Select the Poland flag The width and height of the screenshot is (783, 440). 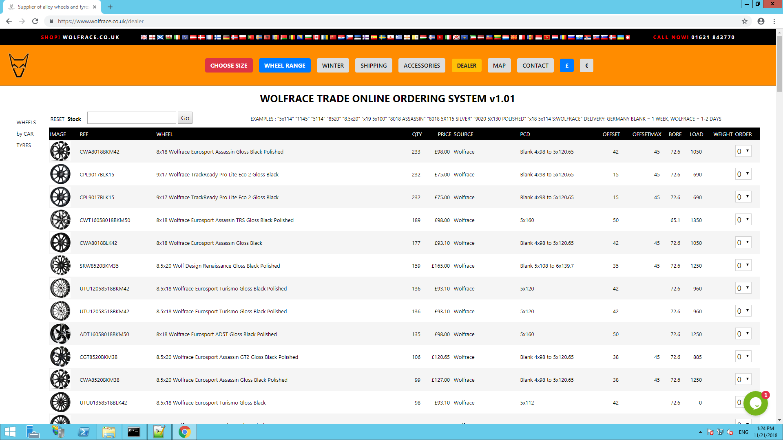[243, 37]
